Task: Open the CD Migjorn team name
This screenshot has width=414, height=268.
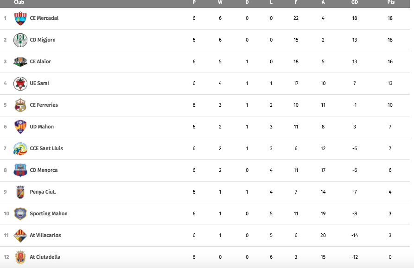Action: tap(43, 40)
